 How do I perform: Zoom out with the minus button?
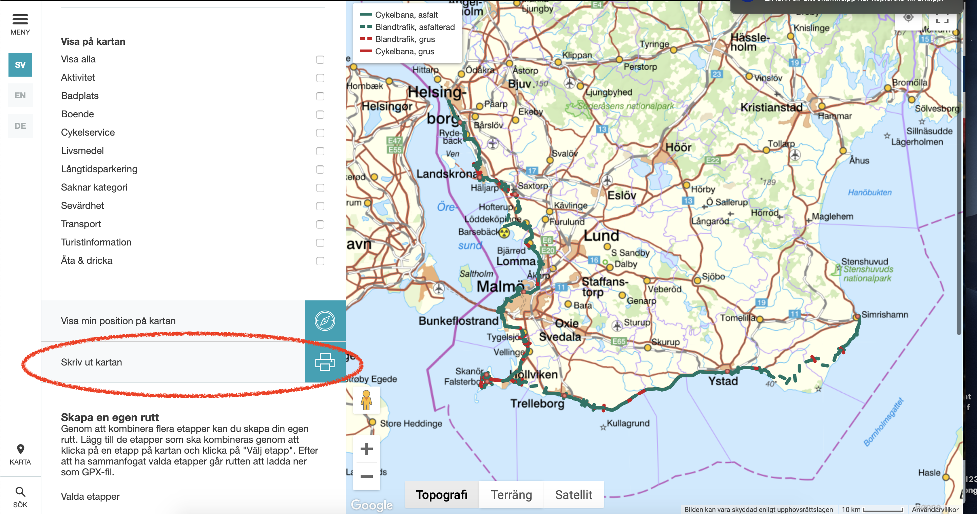(x=366, y=476)
